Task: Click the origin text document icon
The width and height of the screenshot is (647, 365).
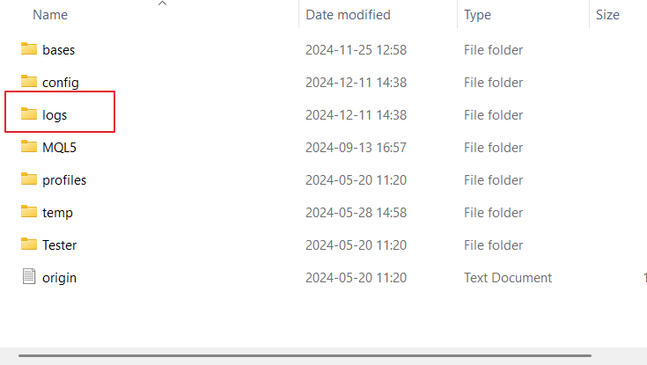Action: 29,276
